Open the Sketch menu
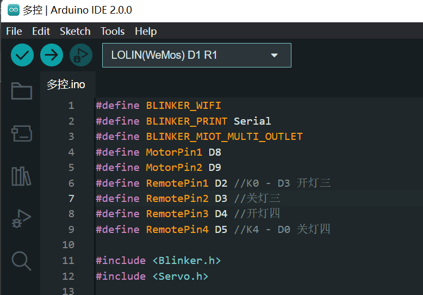 click(x=75, y=32)
